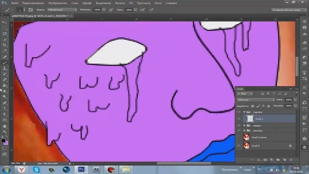
Task: Expand the second collapsed layer group
Action: [x=244, y=130]
